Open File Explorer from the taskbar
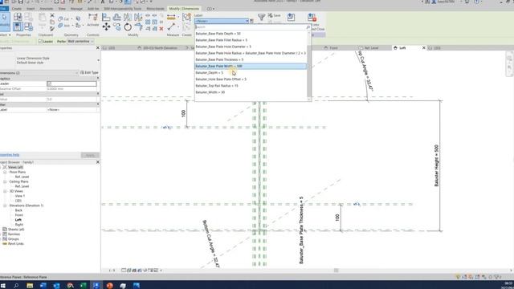Viewport: 514px width, 289px height. (x=30, y=286)
